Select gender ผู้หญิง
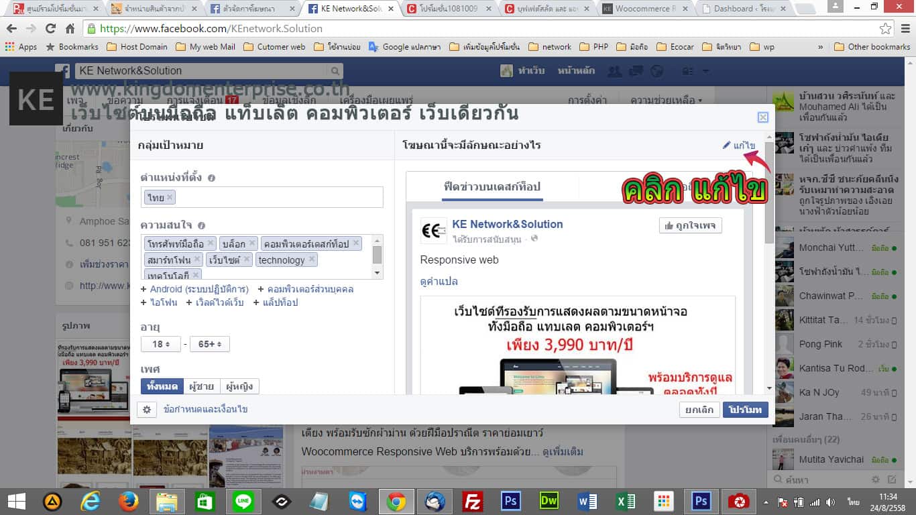 239,386
